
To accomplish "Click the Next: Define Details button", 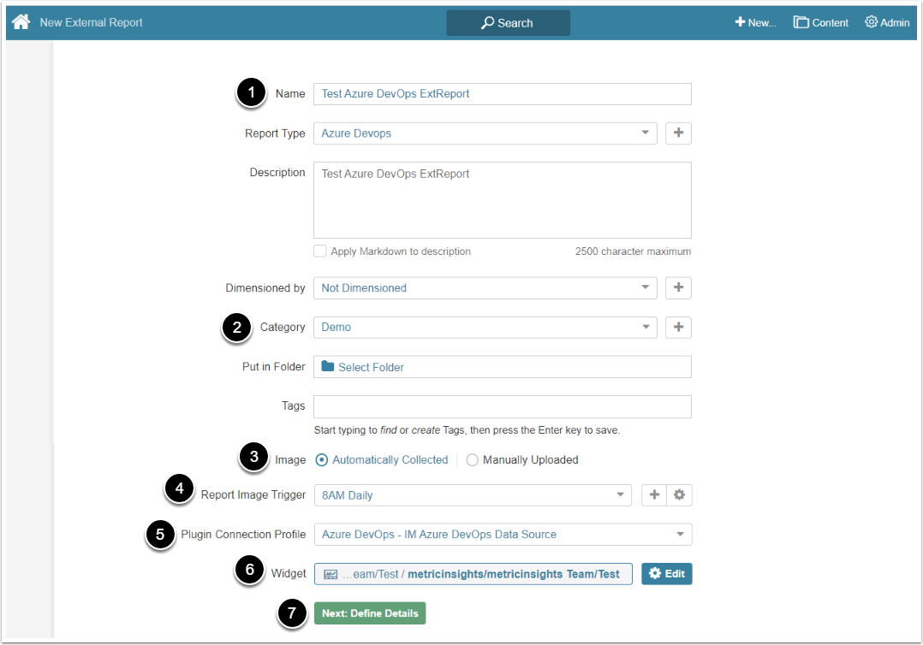I will tap(370, 613).
